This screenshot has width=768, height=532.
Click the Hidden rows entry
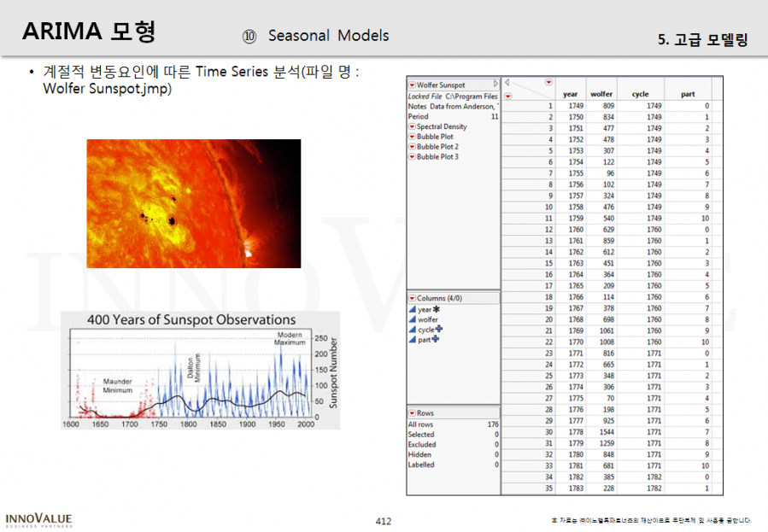coord(453,454)
